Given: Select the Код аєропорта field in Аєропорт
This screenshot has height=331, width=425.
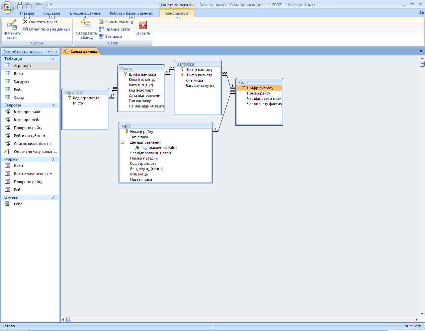Looking at the screenshot, I should point(86,98).
